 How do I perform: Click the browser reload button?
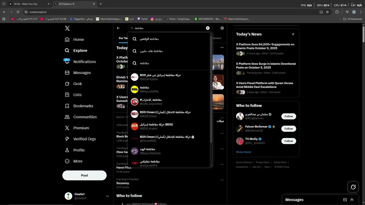pos(18,12)
